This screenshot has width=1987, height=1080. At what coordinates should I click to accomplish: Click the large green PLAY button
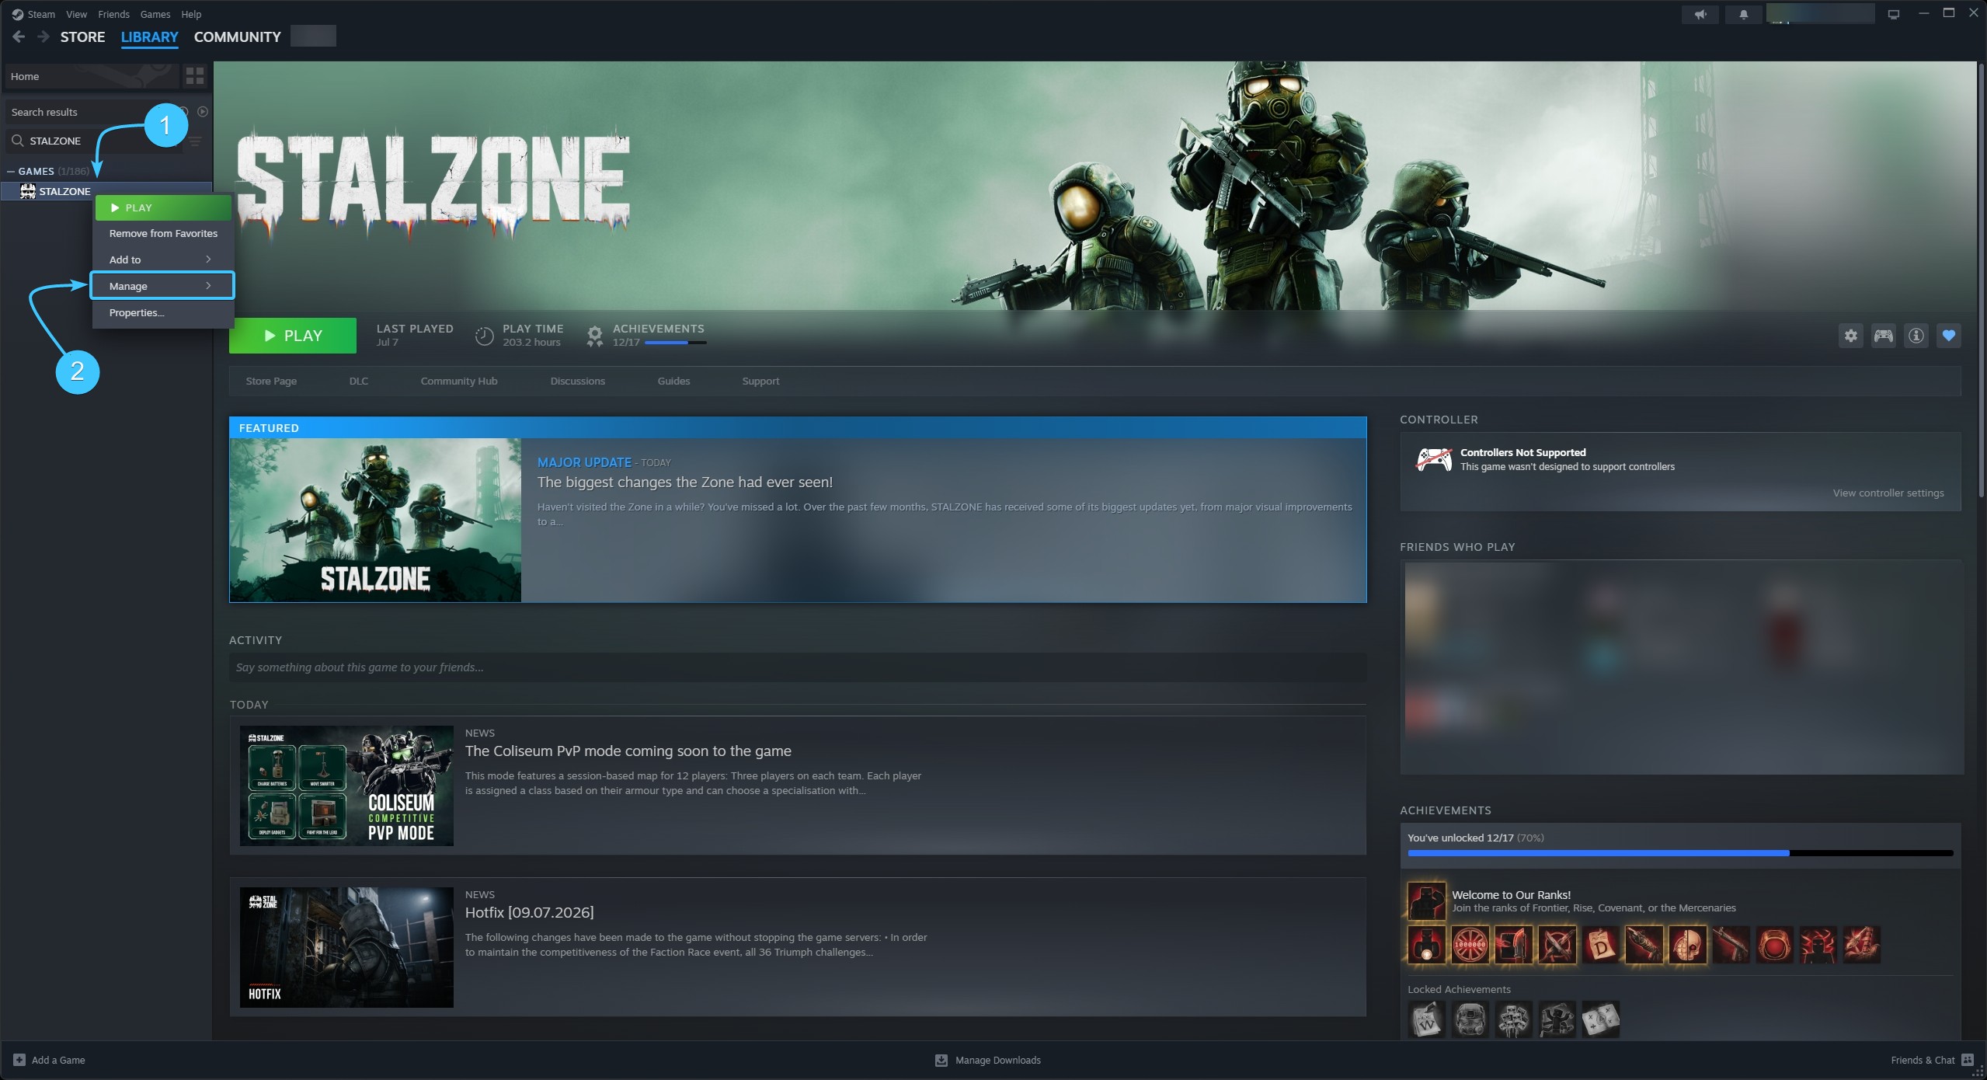pyautogui.click(x=293, y=336)
